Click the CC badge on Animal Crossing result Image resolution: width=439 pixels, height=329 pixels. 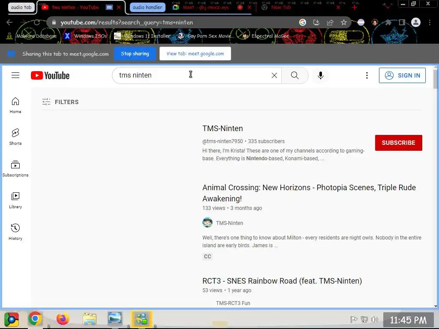(x=207, y=257)
